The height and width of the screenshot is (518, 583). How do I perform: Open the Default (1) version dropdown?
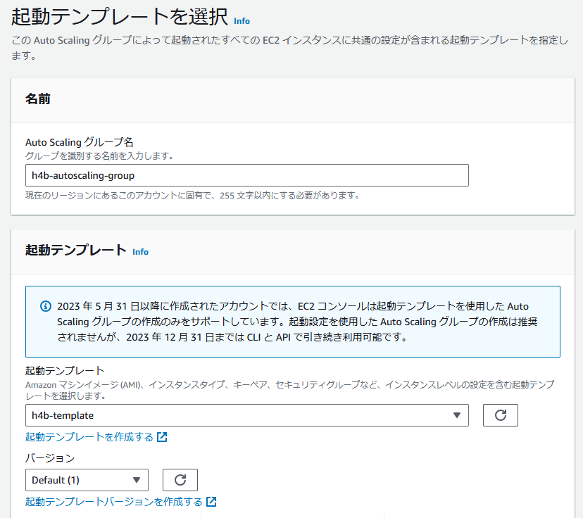point(87,480)
